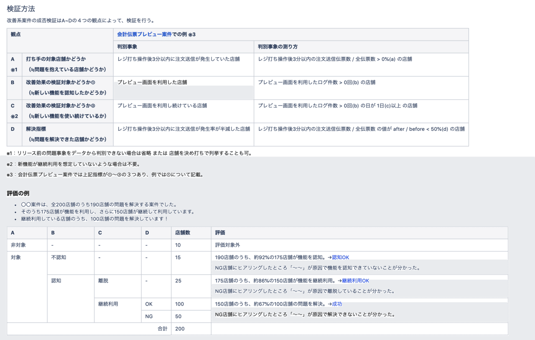Click 打ち手の対象店舗かどうか text
This screenshot has height=340, width=535.
(x=56, y=59)
